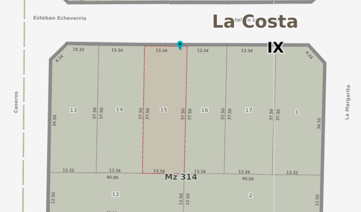Select parcel 13 on the map
The width and height of the screenshot is (361, 212).
(73, 110)
